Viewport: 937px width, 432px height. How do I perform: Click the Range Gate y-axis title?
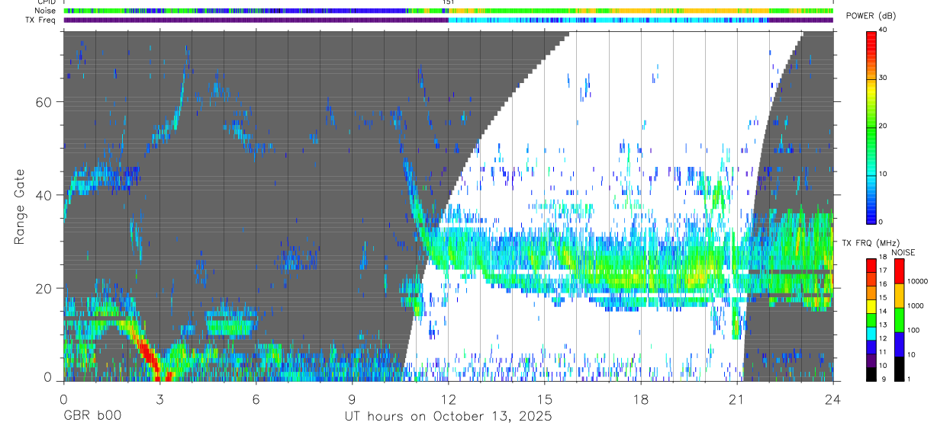[19, 207]
